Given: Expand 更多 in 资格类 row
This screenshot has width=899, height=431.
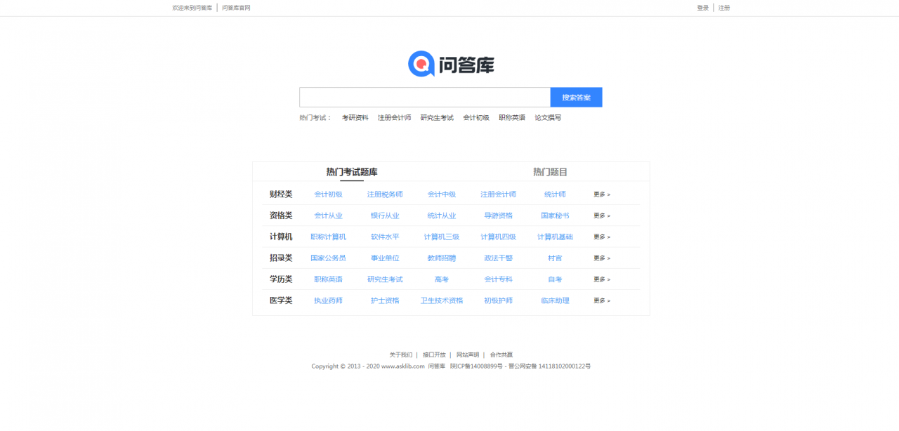Looking at the screenshot, I should [x=602, y=215].
